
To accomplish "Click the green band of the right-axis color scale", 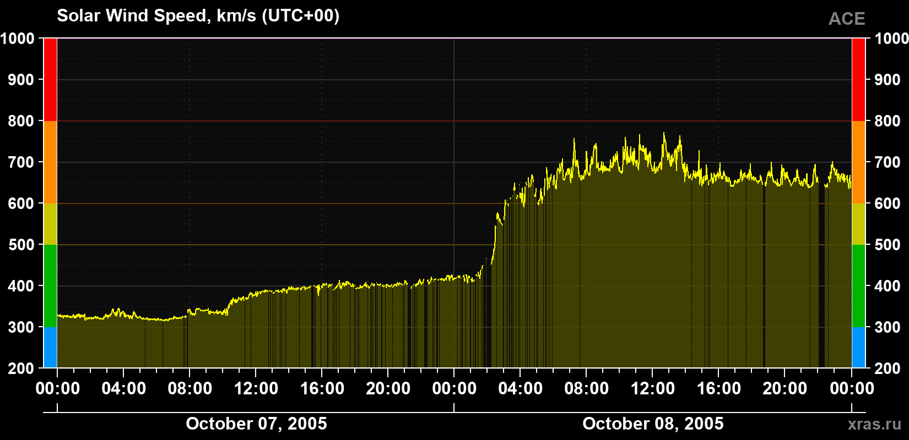I will tap(858, 286).
